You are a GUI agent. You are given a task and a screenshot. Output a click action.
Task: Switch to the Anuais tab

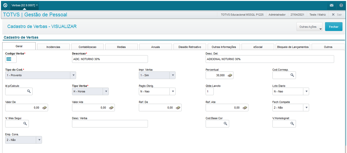[x=156, y=47]
